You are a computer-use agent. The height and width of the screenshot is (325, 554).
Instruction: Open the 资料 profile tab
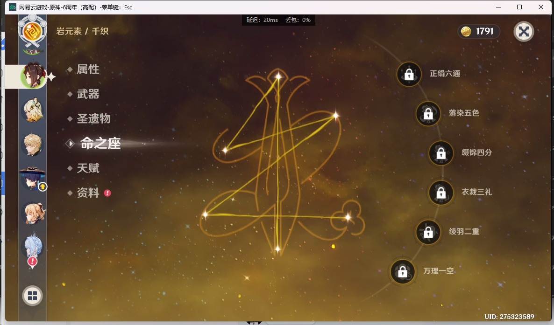(x=88, y=193)
